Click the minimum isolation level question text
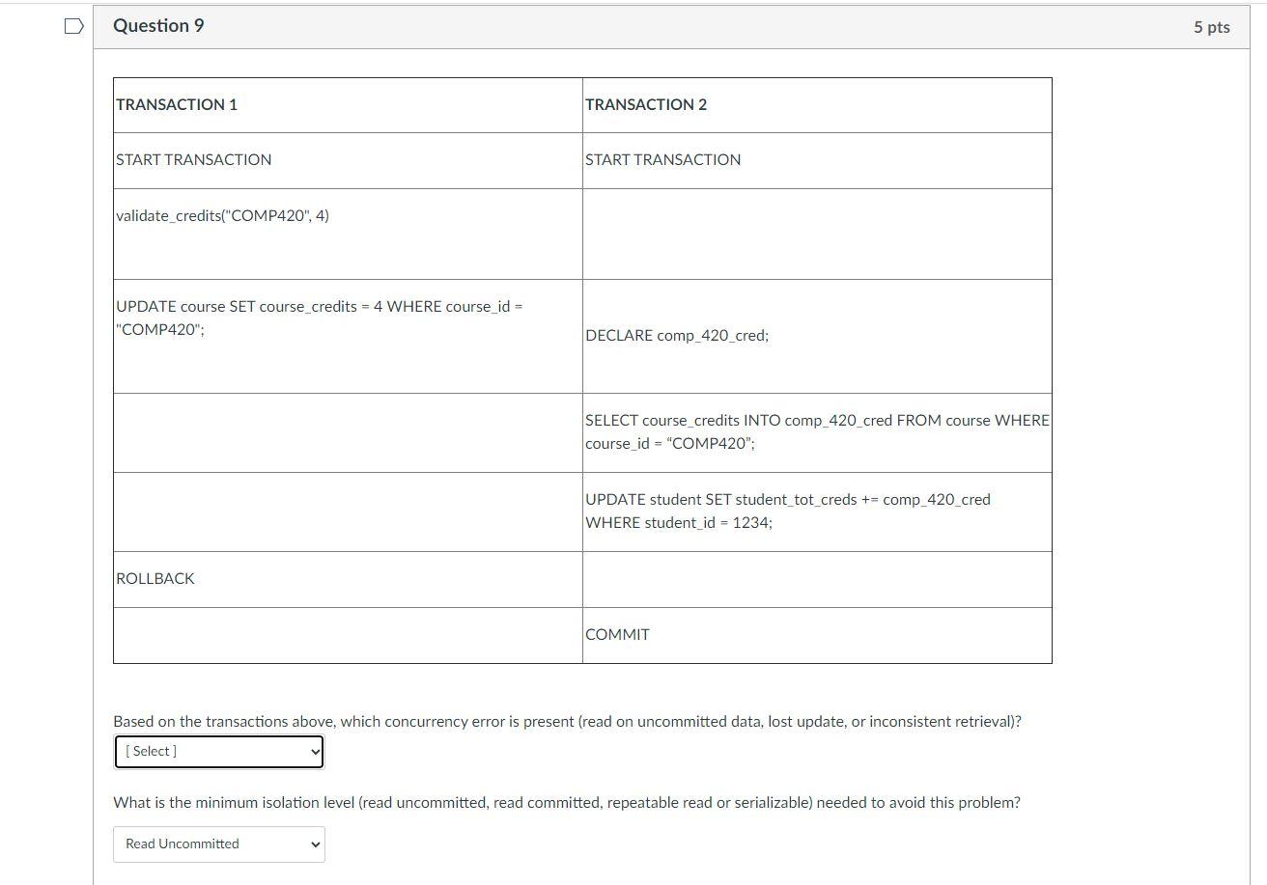The width and height of the screenshot is (1267, 885). (568, 802)
